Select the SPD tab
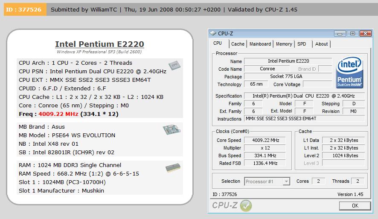This screenshot has width=378, height=219. 302,44
